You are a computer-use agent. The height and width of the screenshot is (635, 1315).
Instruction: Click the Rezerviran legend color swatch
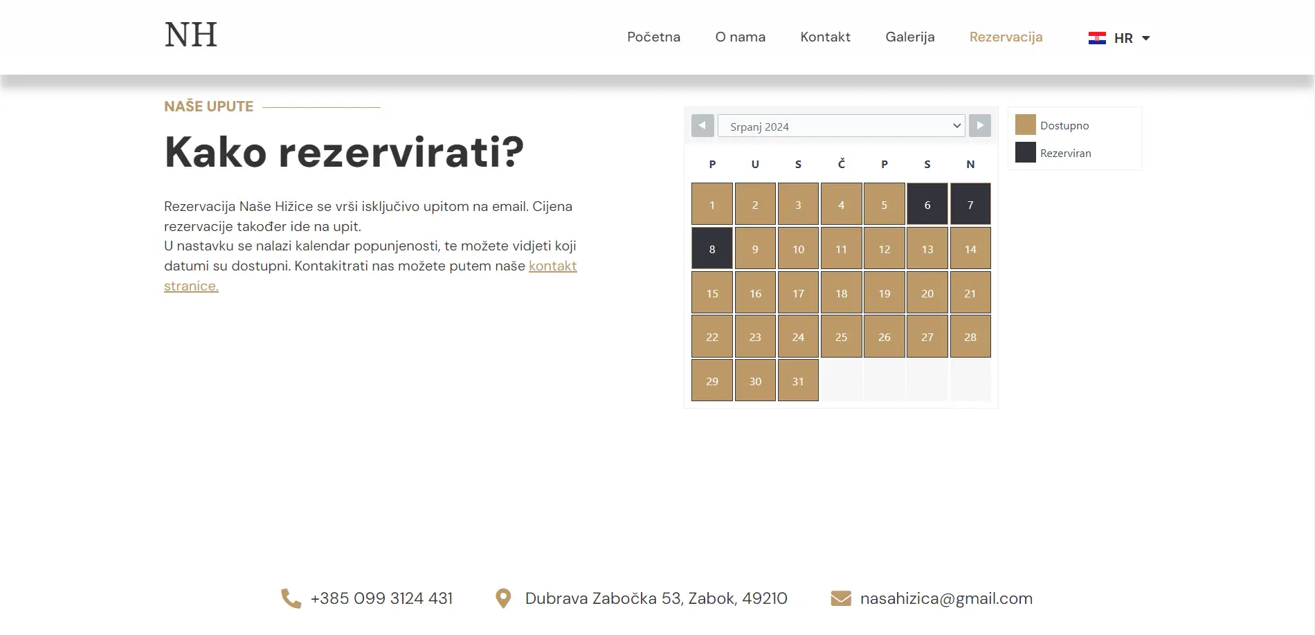1025,153
